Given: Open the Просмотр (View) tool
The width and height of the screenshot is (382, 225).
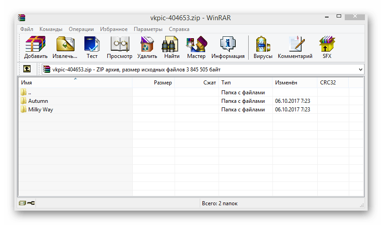Looking at the screenshot, I should point(119,48).
